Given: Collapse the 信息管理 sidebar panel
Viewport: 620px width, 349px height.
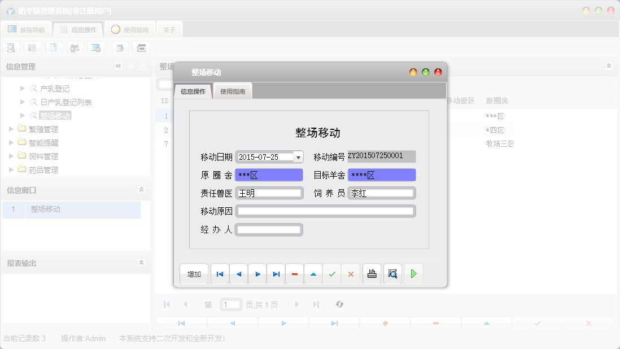Looking at the screenshot, I should 119,66.
